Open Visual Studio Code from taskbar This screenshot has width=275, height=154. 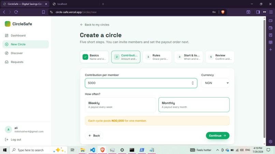92,150
